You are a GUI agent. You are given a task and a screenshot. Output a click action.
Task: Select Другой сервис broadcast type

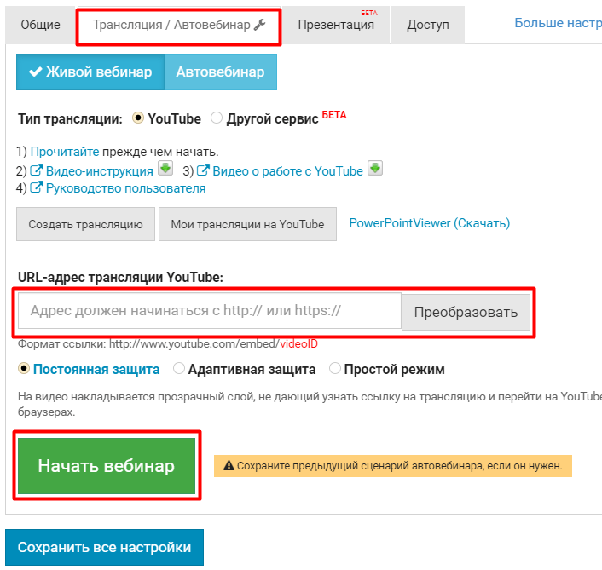pos(217,118)
